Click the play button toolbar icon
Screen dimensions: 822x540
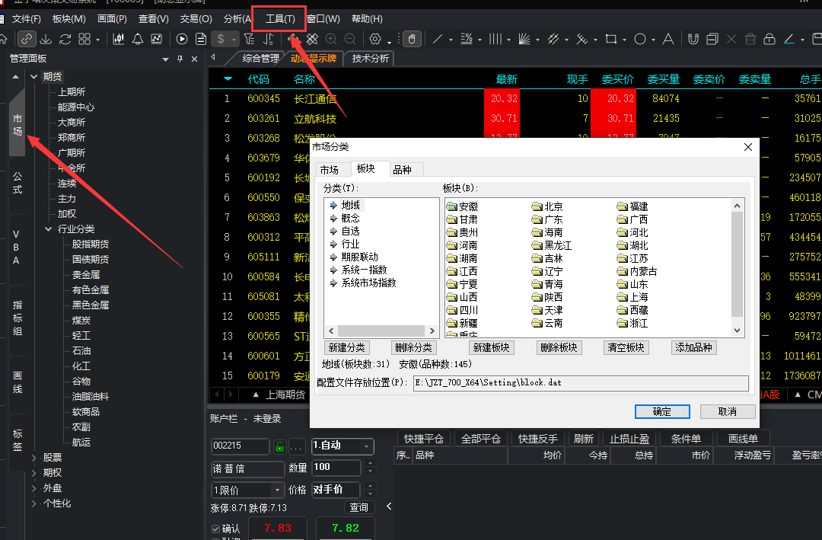[x=182, y=39]
